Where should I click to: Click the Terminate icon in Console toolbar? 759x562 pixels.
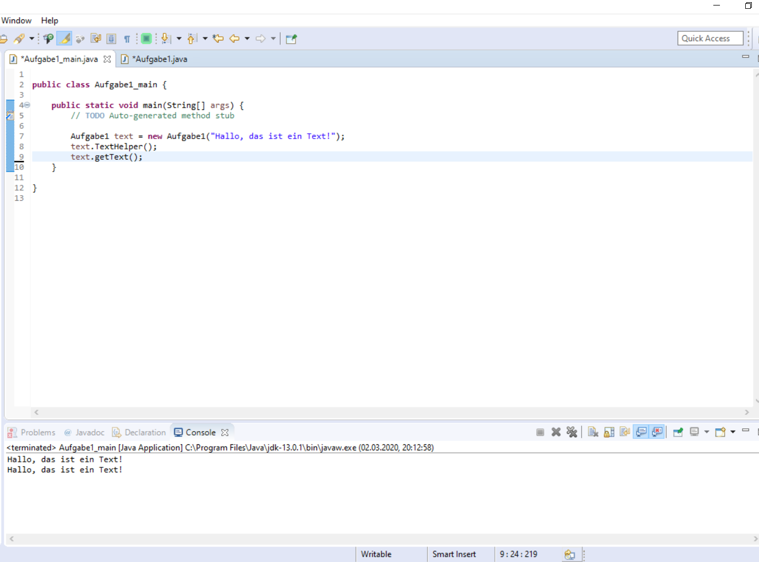tap(539, 432)
